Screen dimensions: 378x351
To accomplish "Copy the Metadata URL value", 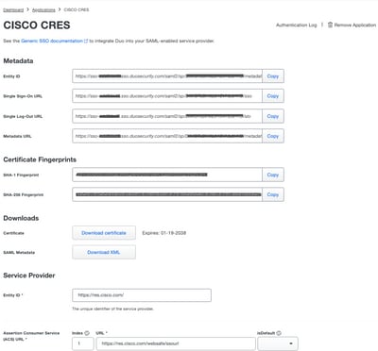I will (x=273, y=136).
